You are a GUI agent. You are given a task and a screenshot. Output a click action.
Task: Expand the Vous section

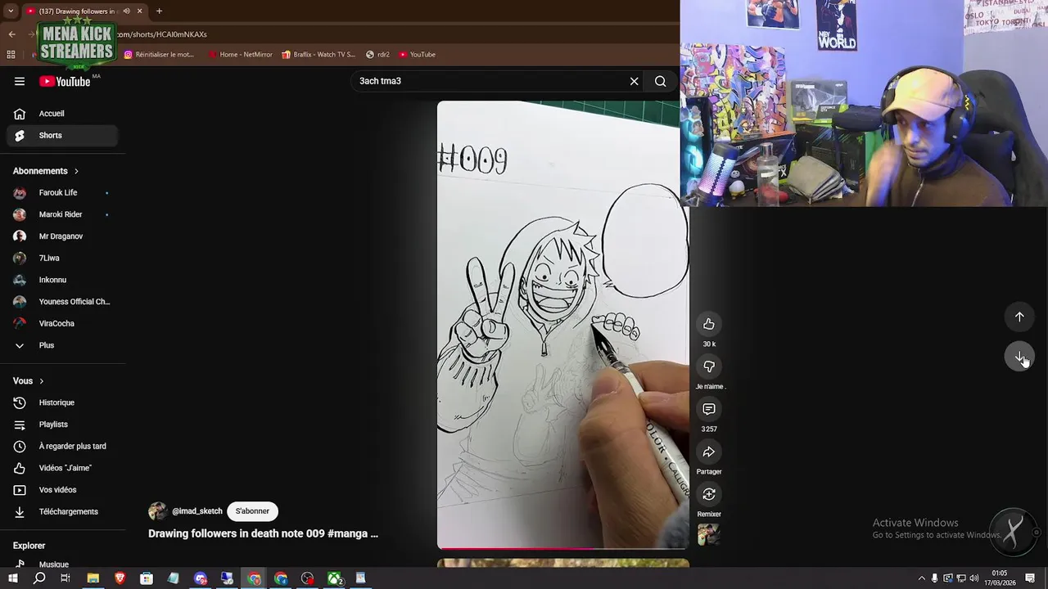pyautogui.click(x=29, y=381)
